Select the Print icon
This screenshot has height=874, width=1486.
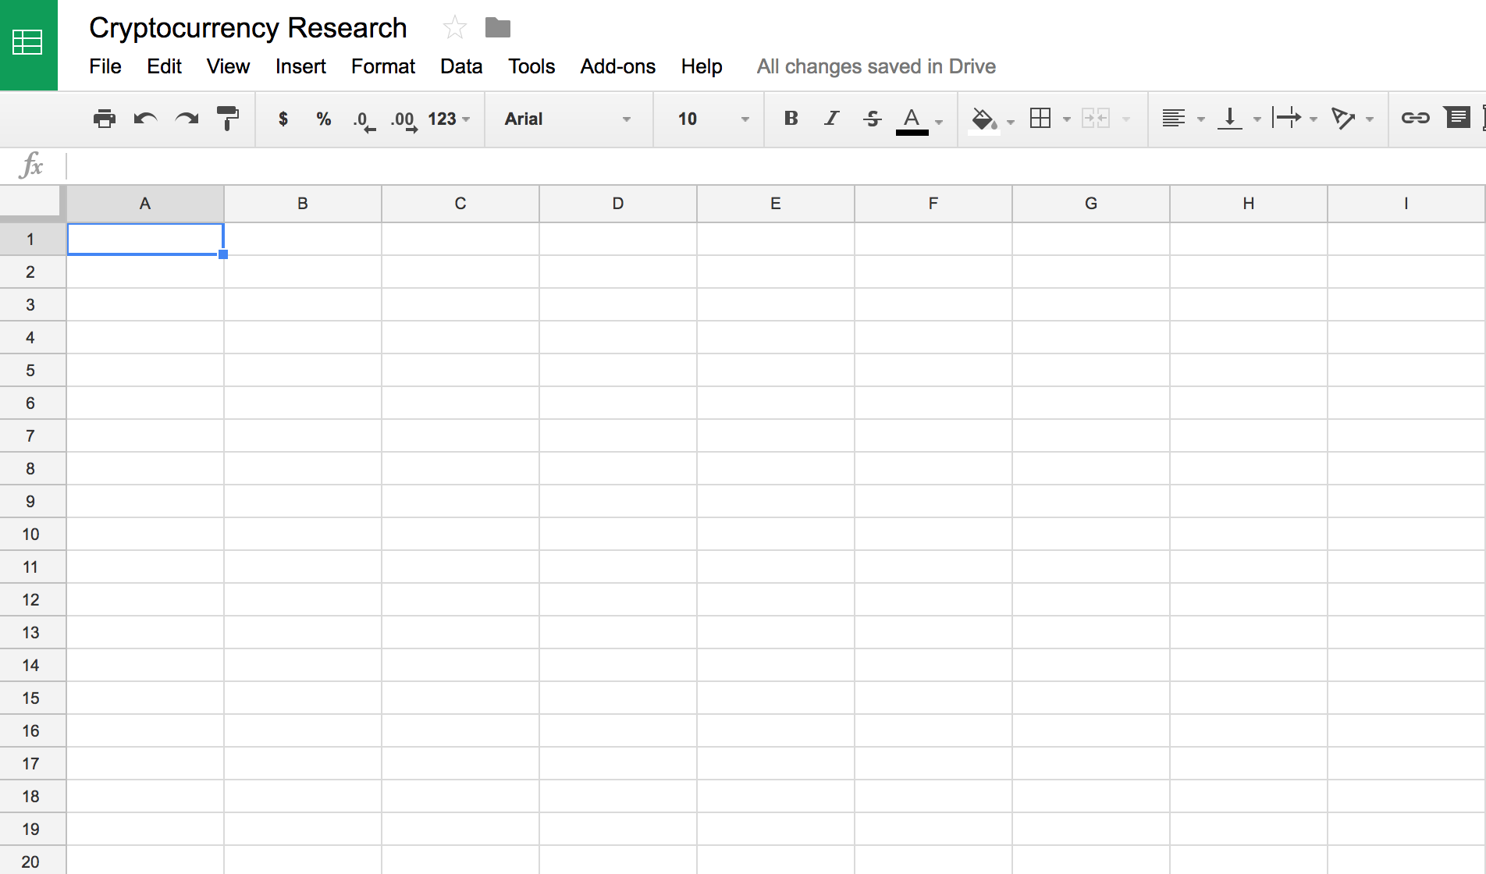(104, 119)
